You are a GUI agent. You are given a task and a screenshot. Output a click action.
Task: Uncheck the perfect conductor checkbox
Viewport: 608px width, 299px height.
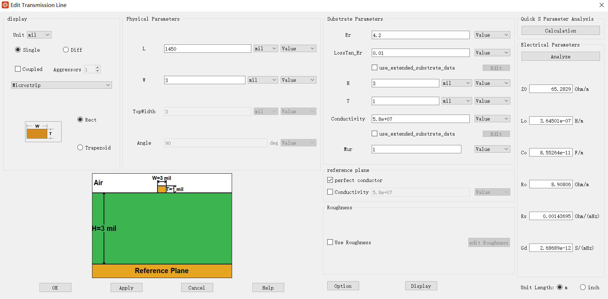point(330,180)
